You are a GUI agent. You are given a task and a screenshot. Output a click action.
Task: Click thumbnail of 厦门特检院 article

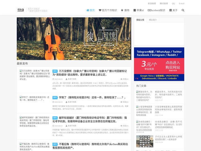click(35, 122)
